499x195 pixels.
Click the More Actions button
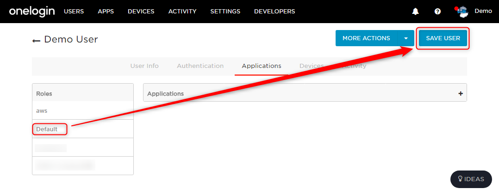(366, 38)
